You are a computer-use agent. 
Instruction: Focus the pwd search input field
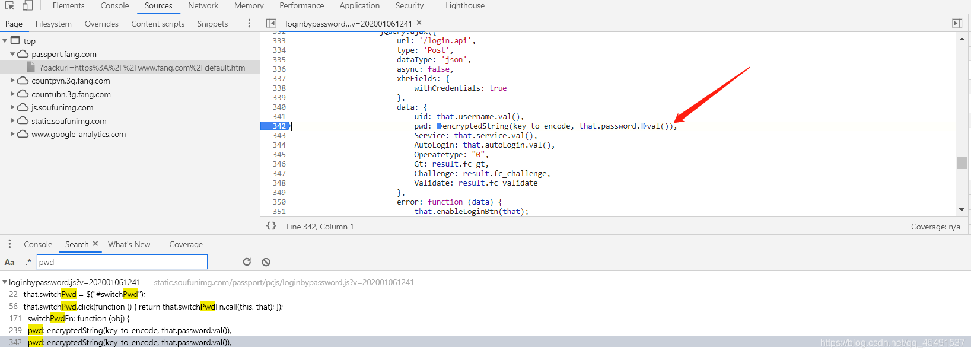pos(122,262)
